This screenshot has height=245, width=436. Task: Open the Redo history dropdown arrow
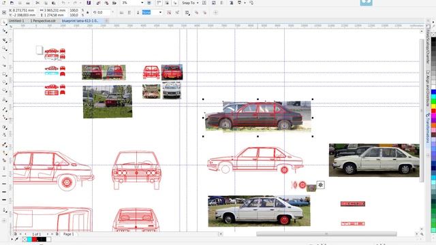coord(80,3)
